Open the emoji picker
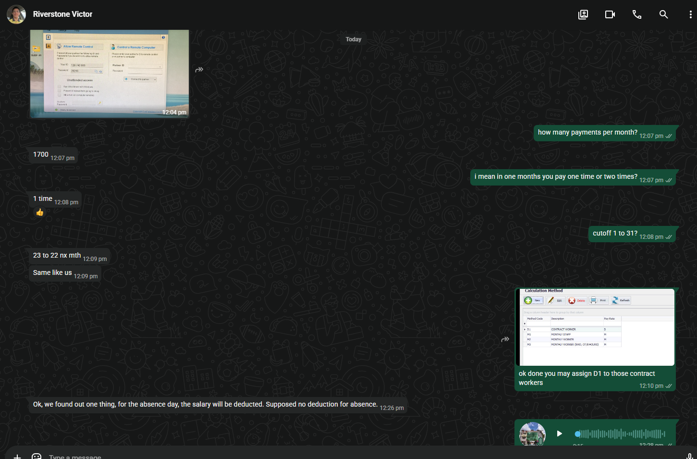 37,457
